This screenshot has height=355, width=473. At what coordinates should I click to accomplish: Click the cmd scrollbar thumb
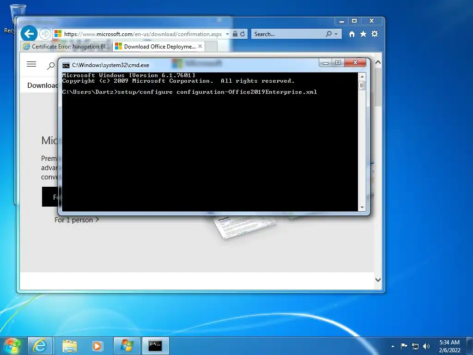pos(362,86)
